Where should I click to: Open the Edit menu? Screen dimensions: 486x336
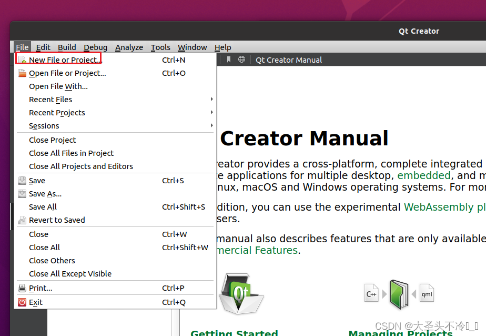pos(43,47)
